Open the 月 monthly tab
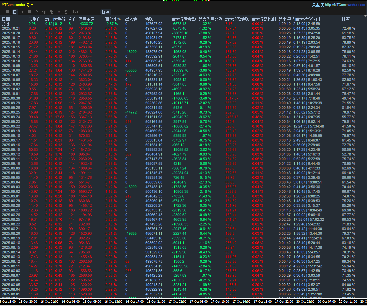Screen dimensions: 367x306 pos(29,12)
